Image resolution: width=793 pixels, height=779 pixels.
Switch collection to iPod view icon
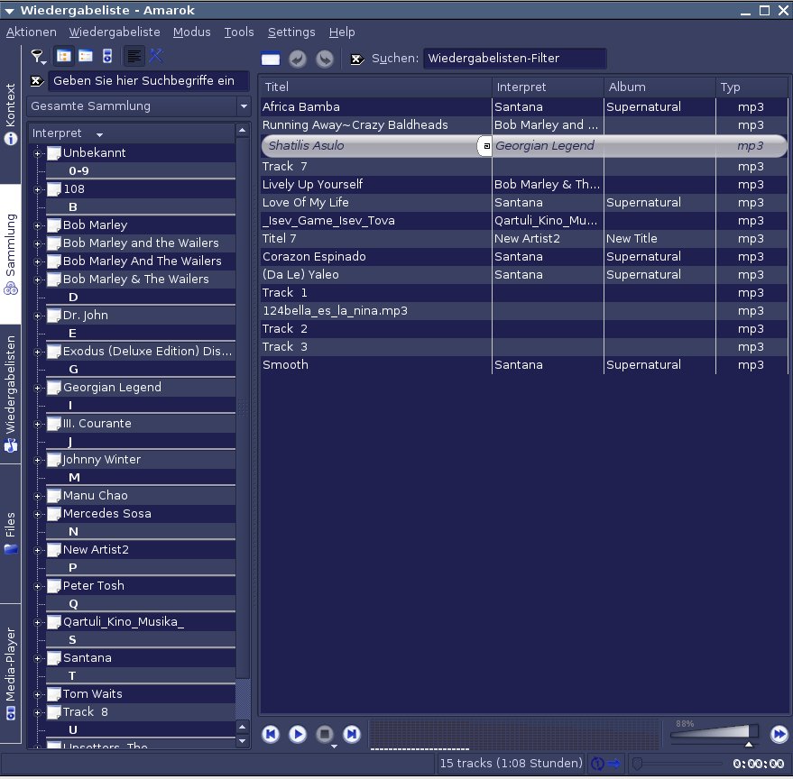[x=107, y=56]
